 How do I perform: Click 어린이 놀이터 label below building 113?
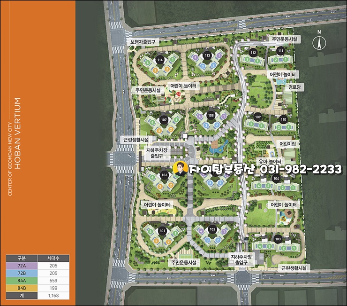[183, 86]
